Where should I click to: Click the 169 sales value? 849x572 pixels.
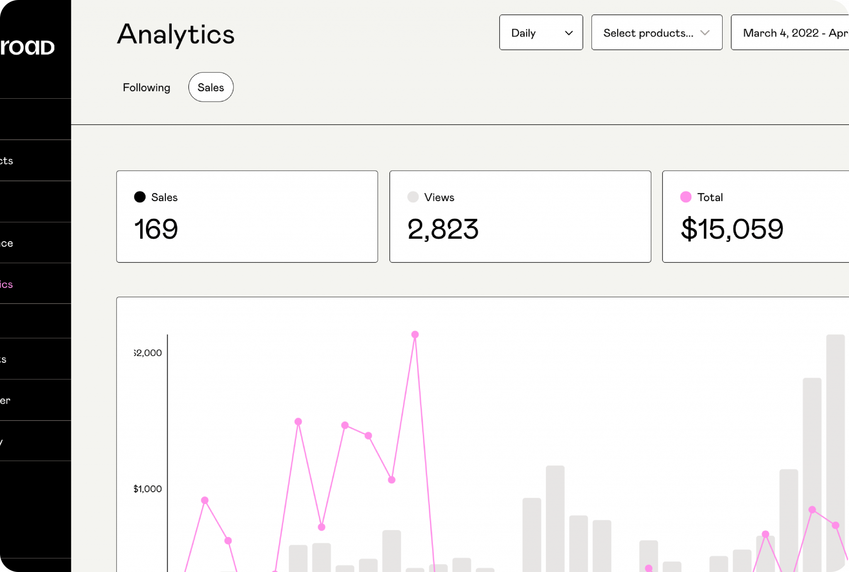click(156, 229)
